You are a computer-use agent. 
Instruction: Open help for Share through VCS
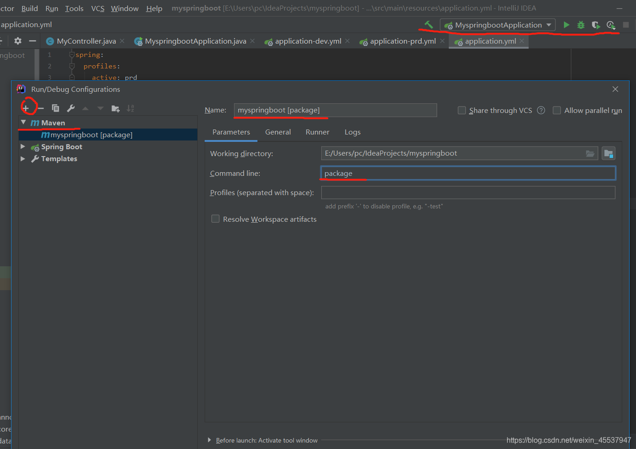541,110
